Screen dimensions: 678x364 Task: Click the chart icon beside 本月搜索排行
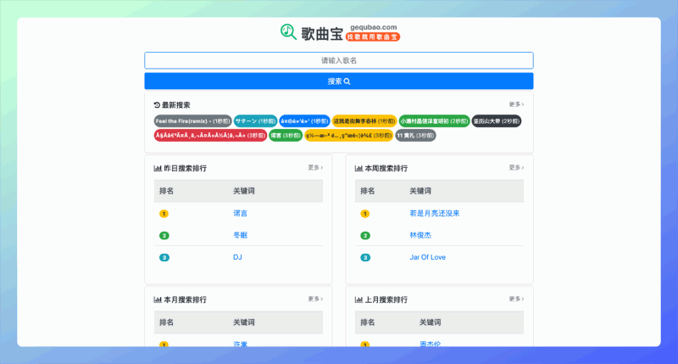(158, 300)
